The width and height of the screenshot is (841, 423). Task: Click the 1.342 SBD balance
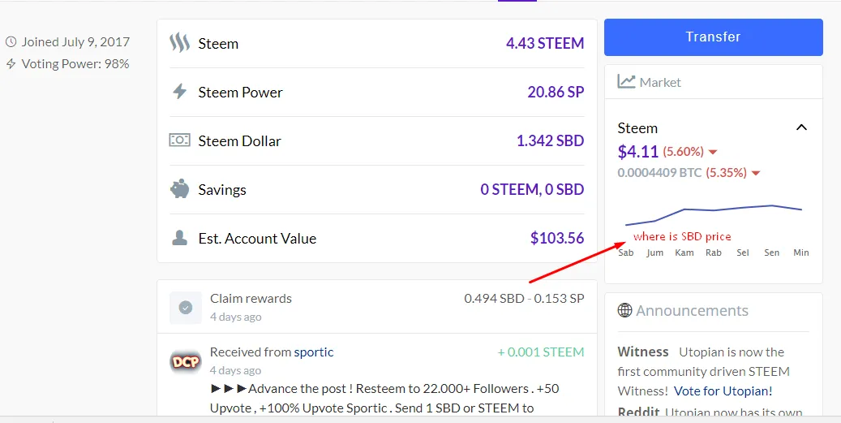[551, 140]
